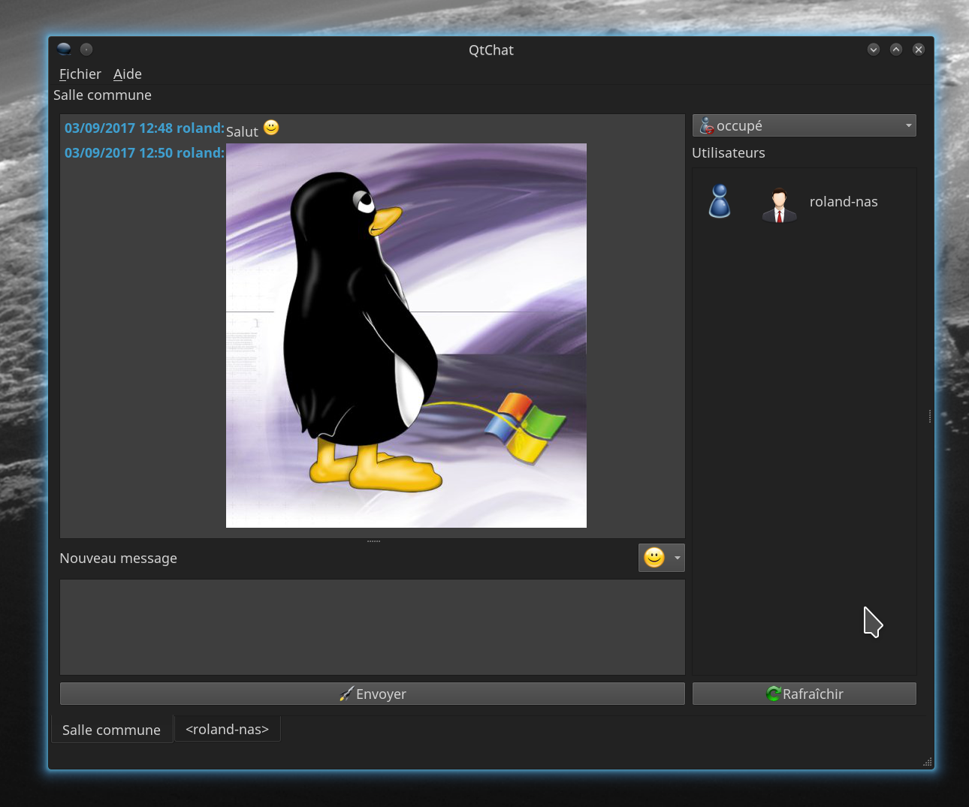Open the Fichier menu
Screen dimensions: 969x807
click(x=80, y=74)
